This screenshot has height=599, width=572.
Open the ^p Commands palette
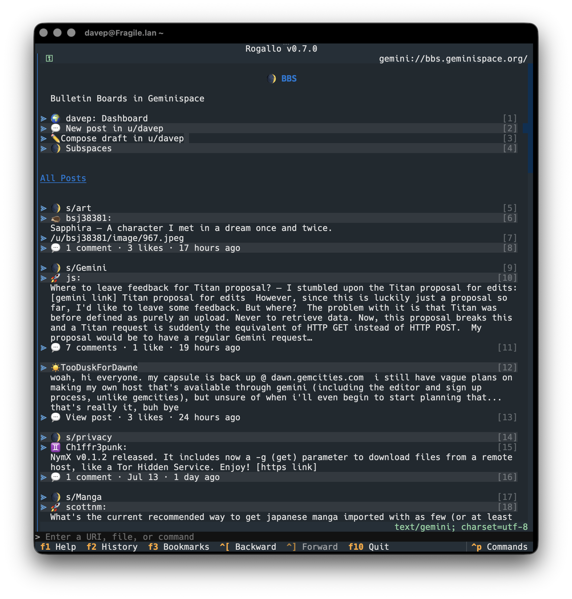click(500, 546)
